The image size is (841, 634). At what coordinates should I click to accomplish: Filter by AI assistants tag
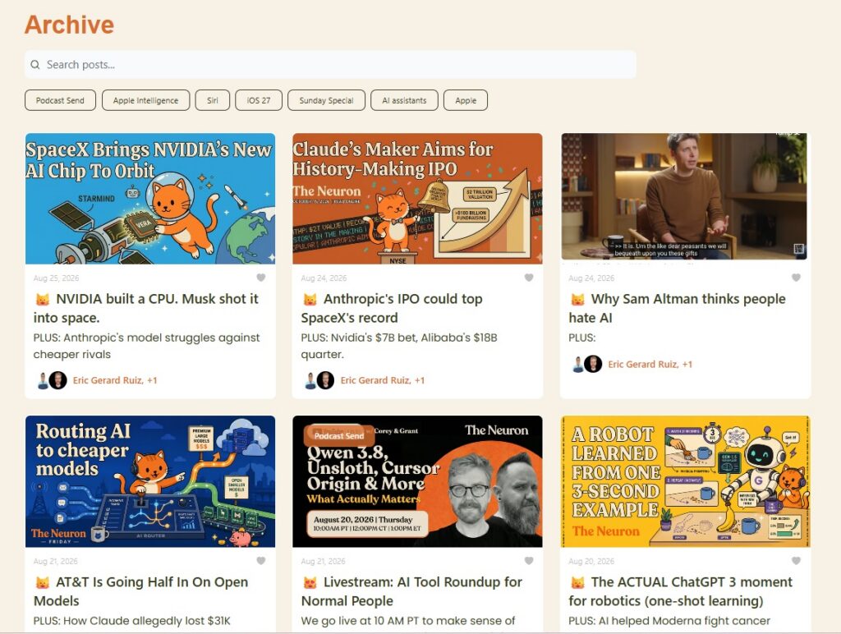click(x=404, y=100)
